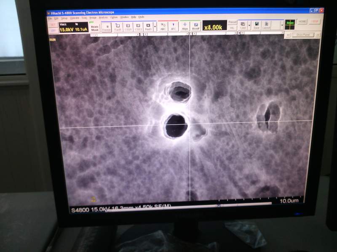Open the File menu

[x=50, y=19]
